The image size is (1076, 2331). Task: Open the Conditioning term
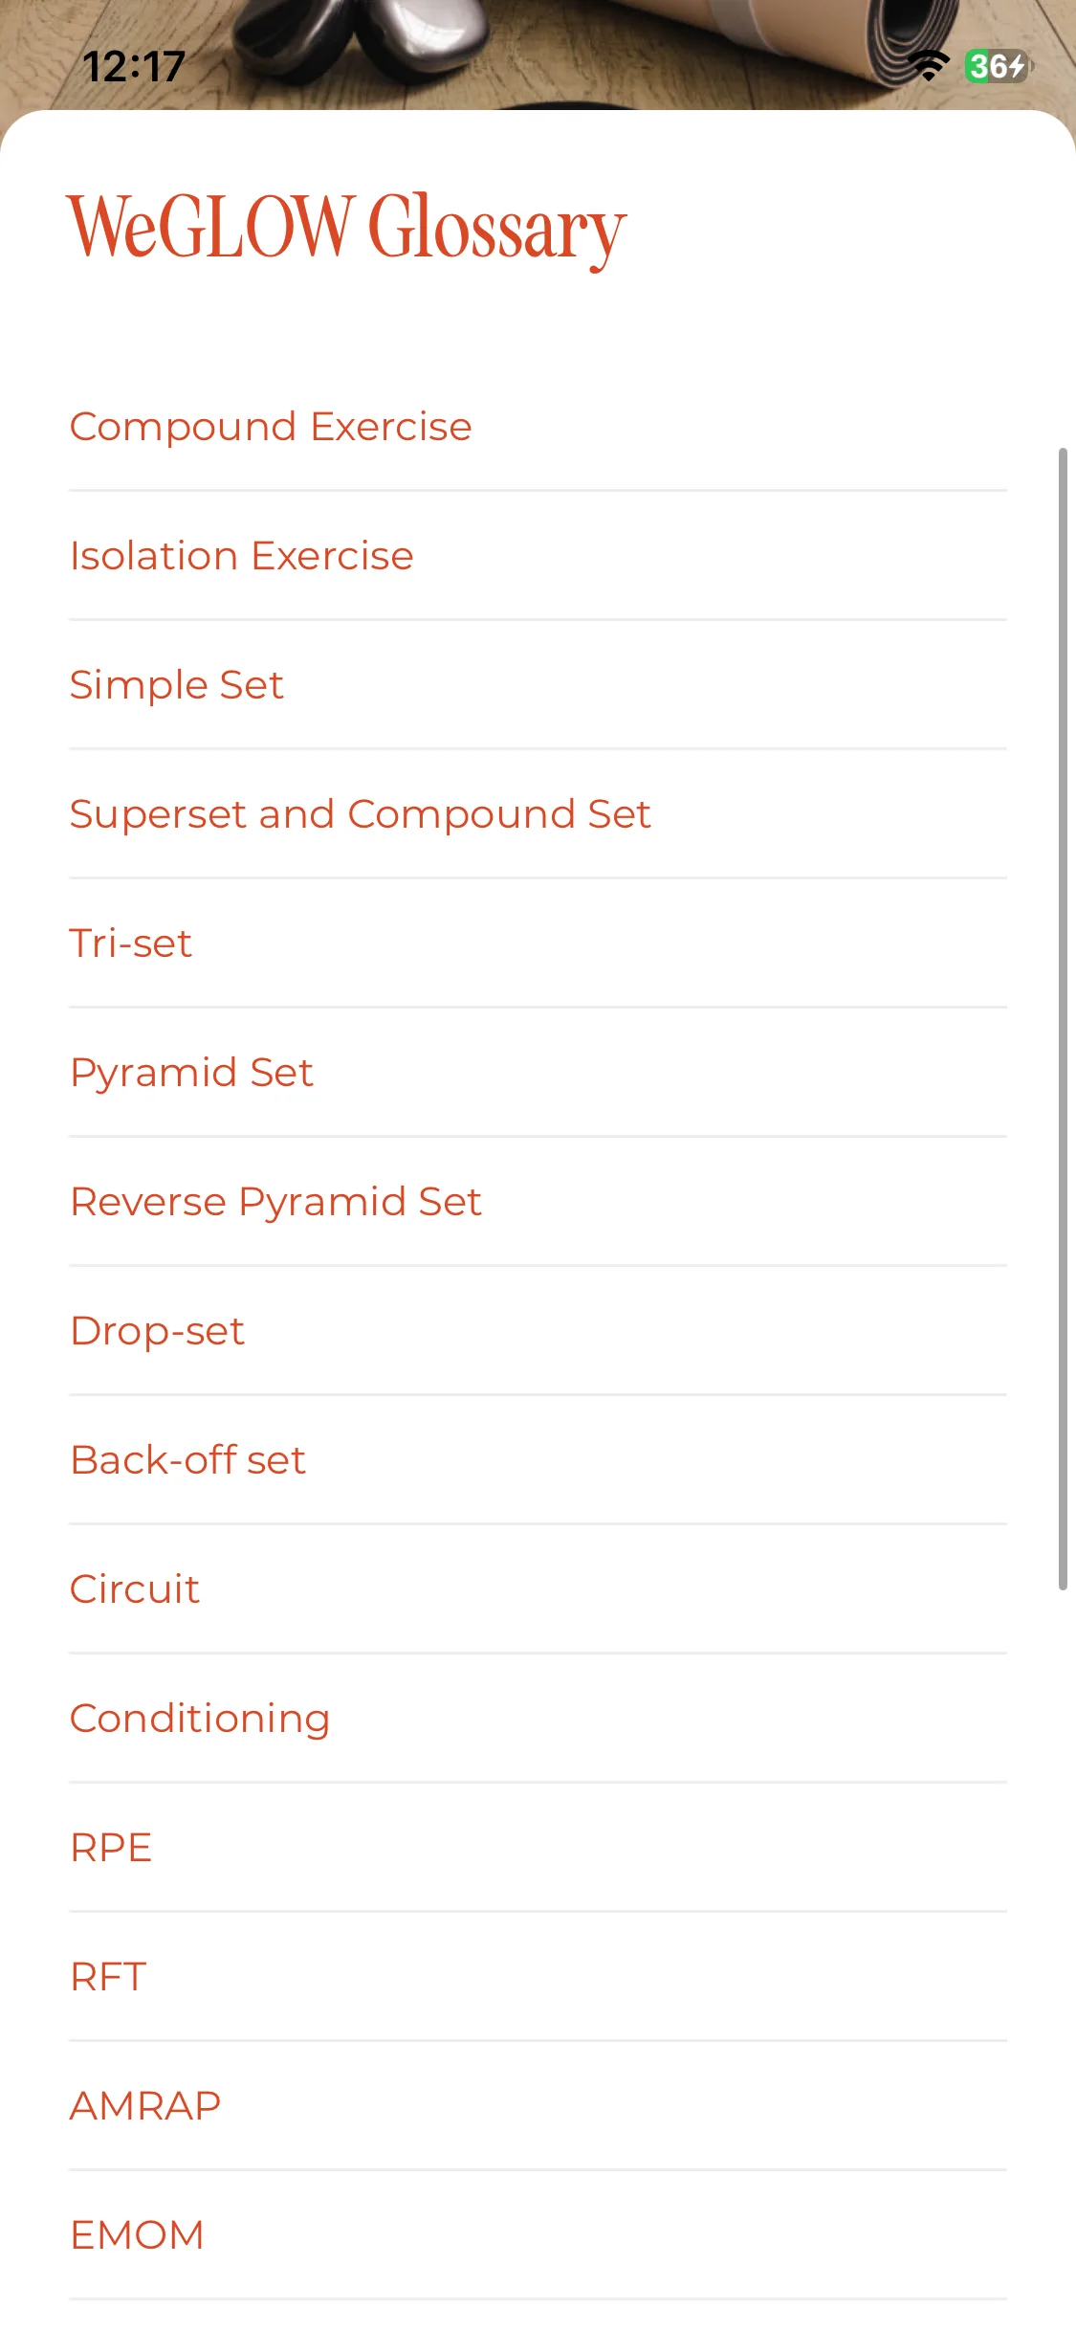200,1719
